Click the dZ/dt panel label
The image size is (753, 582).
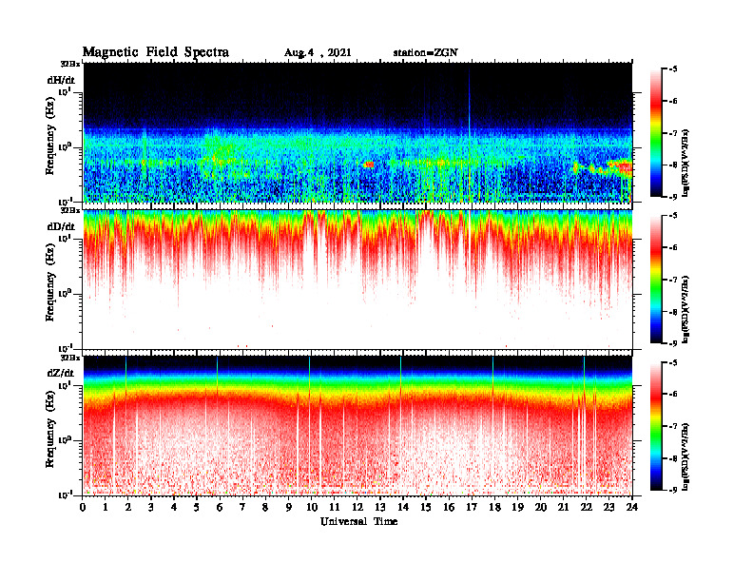61,373
